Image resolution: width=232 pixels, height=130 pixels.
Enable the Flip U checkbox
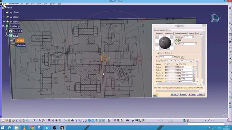point(180,64)
